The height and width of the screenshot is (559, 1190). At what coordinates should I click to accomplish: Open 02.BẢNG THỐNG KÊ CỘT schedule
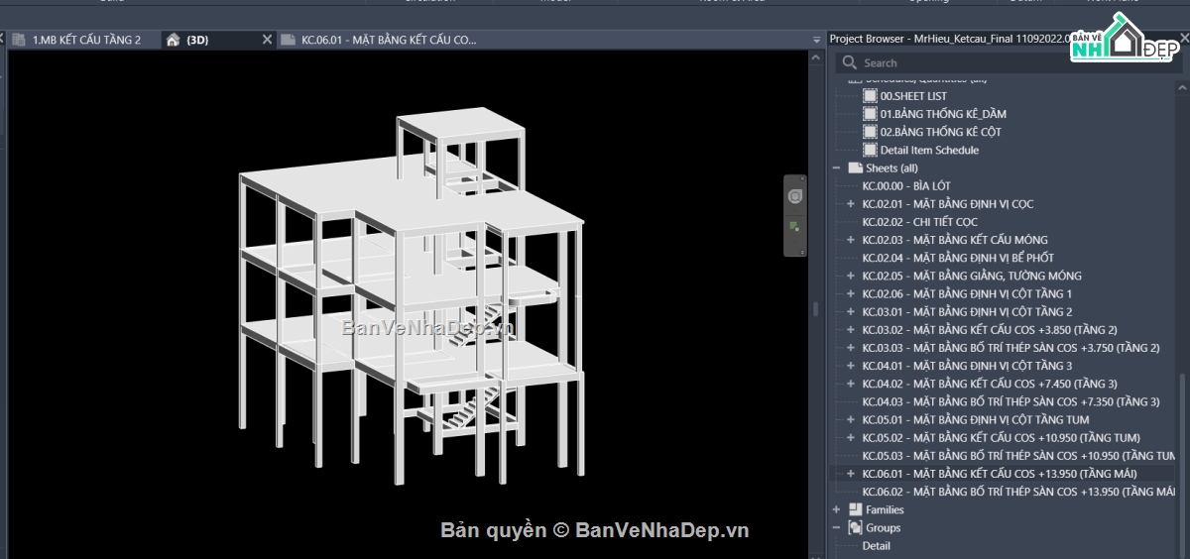940,132
